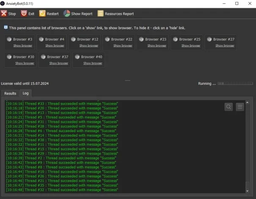Select log line for Thread #31

(62, 122)
